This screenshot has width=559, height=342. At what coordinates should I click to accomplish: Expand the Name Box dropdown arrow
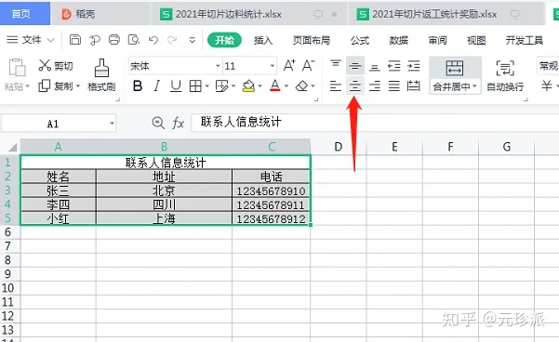112,124
